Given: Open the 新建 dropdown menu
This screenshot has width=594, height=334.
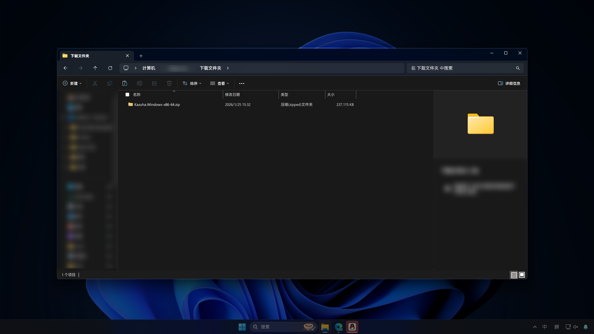Looking at the screenshot, I should [x=72, y=83].
